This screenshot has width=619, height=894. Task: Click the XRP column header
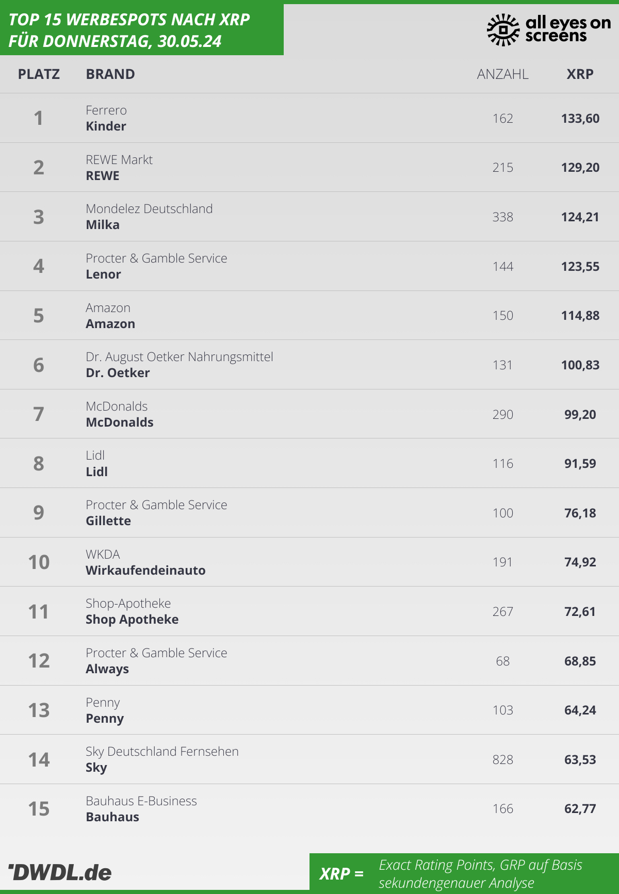(580, 74)
